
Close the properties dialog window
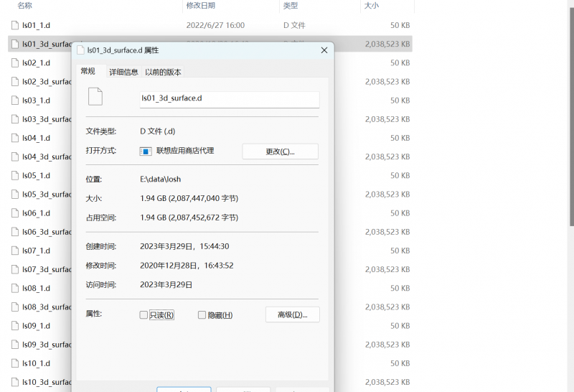pos(324,50)
